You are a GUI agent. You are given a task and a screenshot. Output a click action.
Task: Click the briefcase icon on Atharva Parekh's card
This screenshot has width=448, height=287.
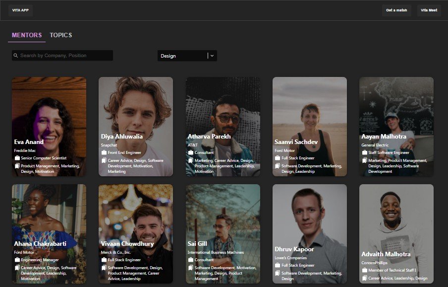pos(190,152)
